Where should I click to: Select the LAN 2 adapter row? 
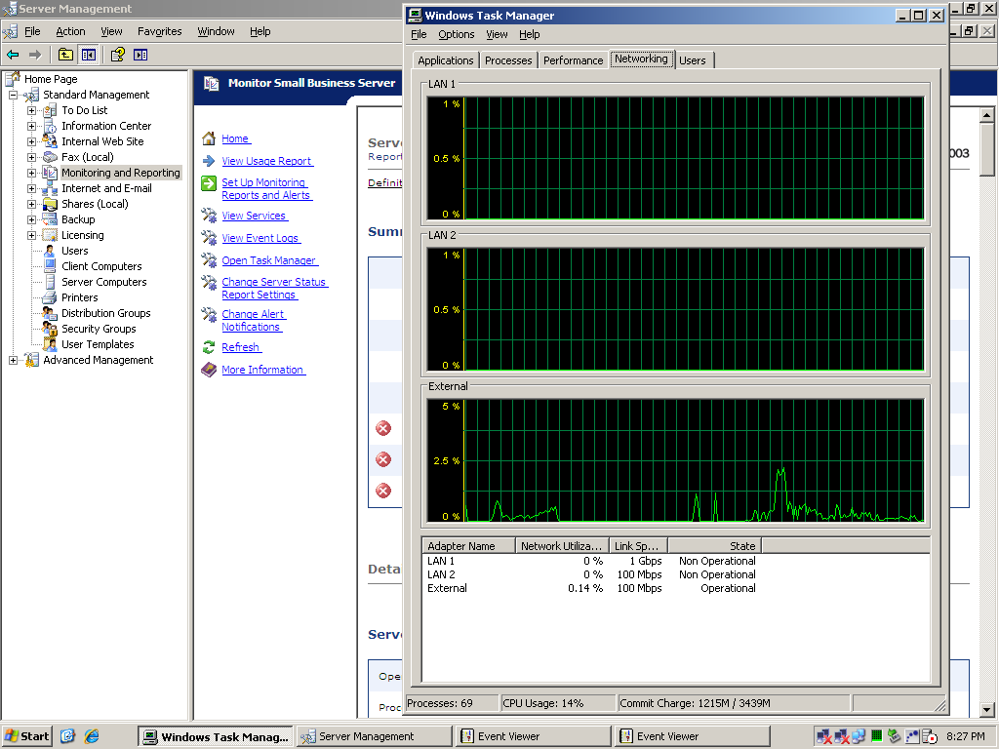click(x=591, y=574)
